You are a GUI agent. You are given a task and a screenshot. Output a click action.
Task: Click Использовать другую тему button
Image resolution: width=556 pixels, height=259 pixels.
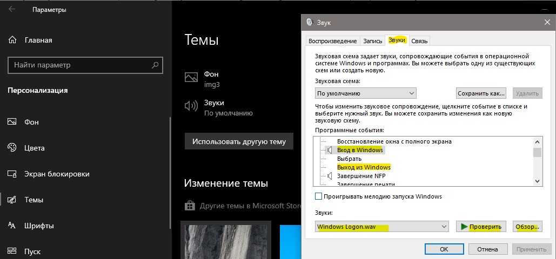click(x=239, y=141)
